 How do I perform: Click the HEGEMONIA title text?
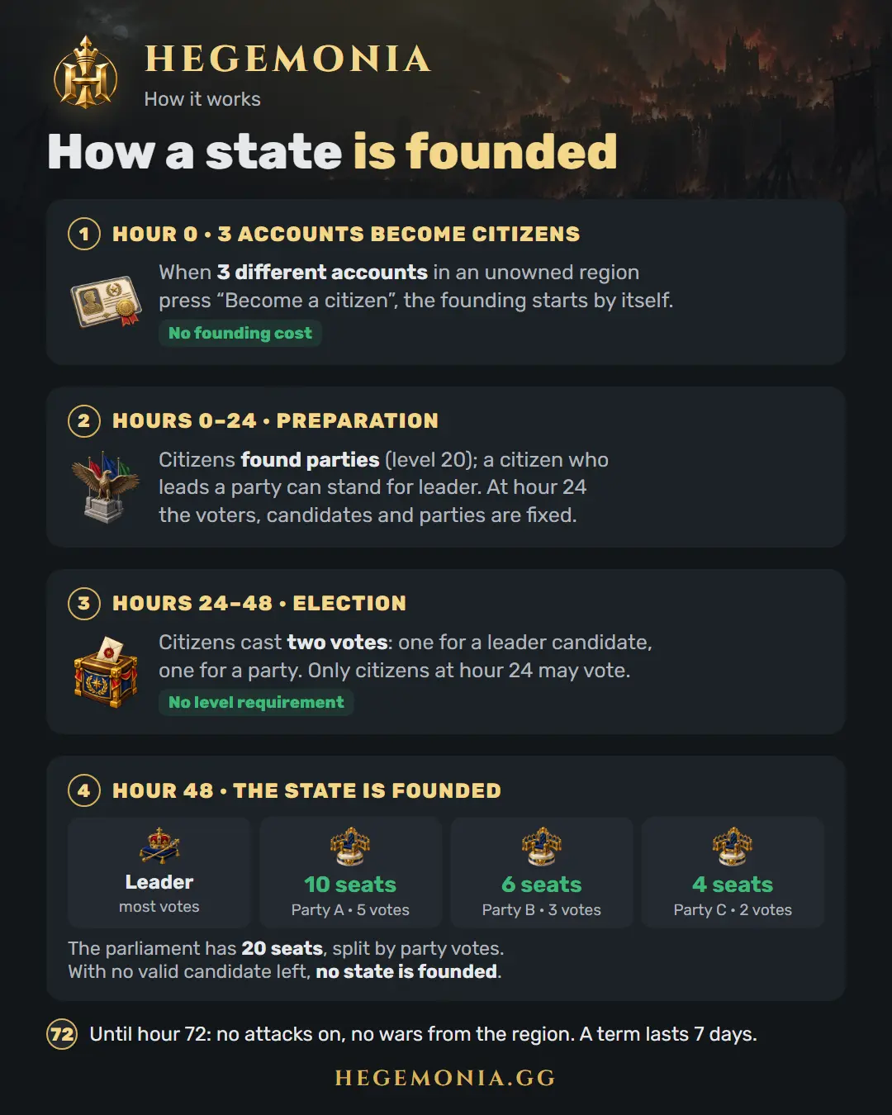pyautogui.click(x=287, y=59)
